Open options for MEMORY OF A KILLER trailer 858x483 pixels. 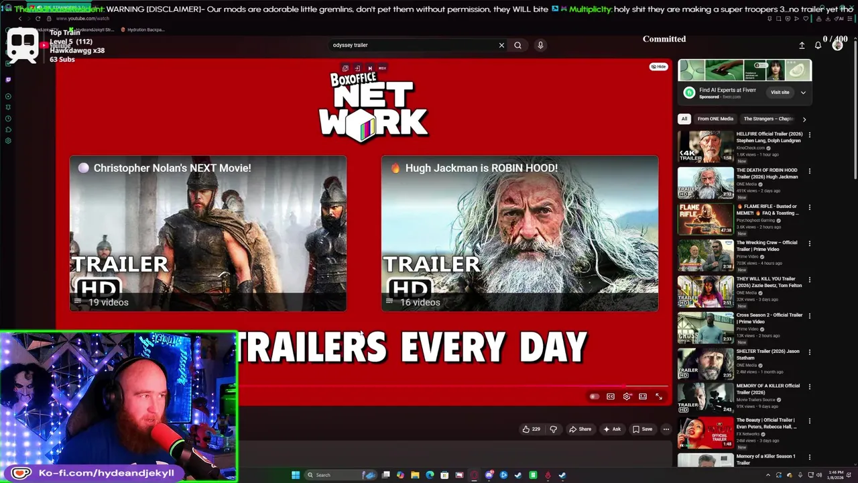click(x=809, y=387)
